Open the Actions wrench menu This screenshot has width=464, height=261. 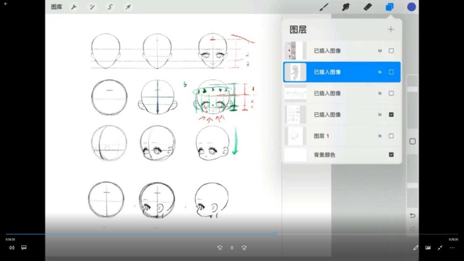coord(73,7)
